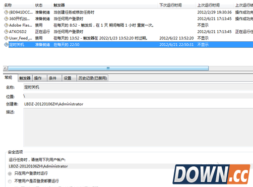Click trigger text 当创建任务或修改任务时
This screenshot has width=253, height=187.
coord(74,12)
